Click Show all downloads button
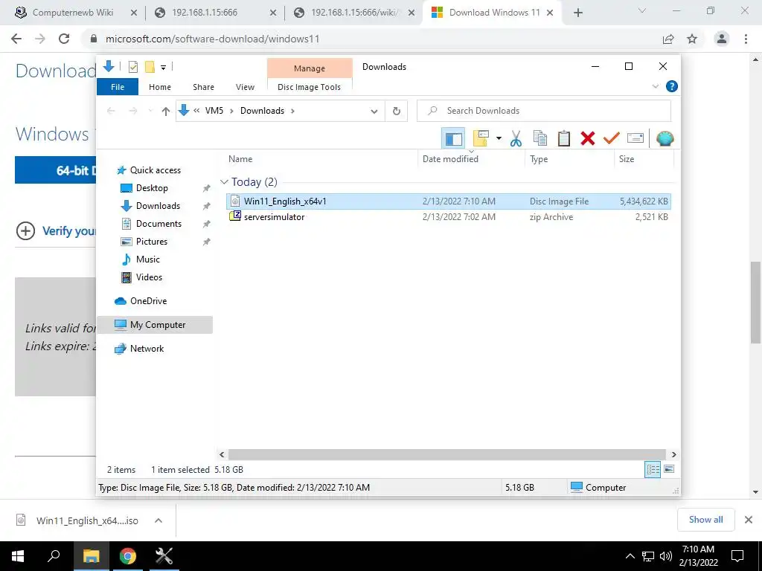762x571 pixels. pos(705,520)
